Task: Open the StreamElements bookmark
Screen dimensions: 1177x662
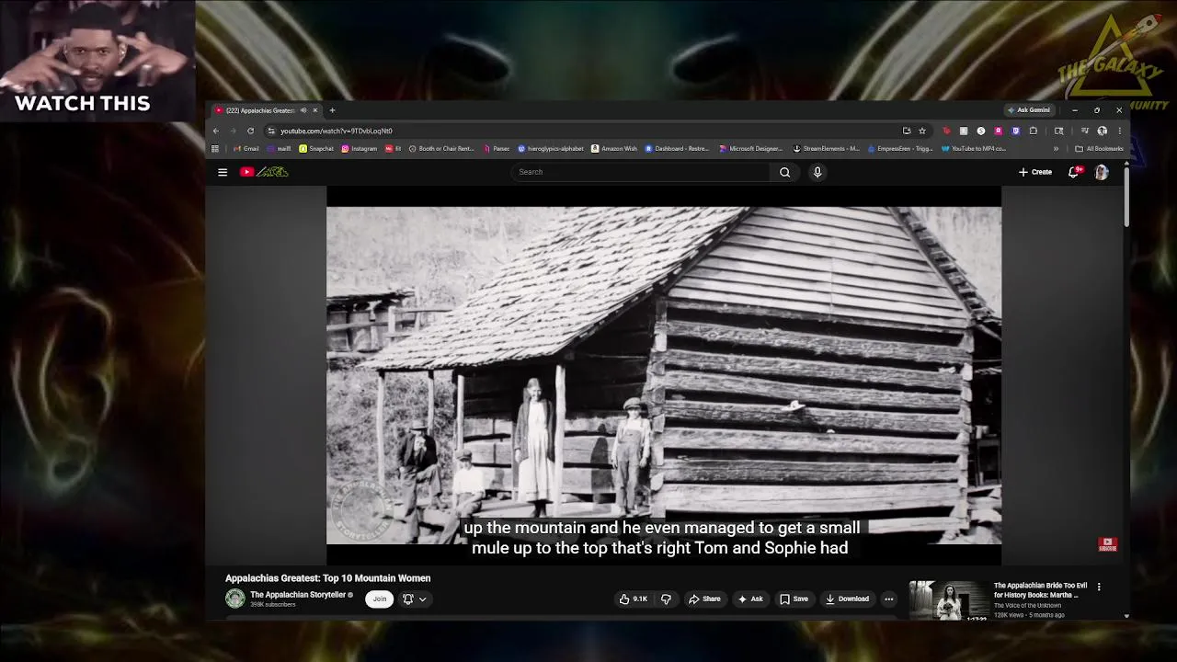Action: point(827,148)
